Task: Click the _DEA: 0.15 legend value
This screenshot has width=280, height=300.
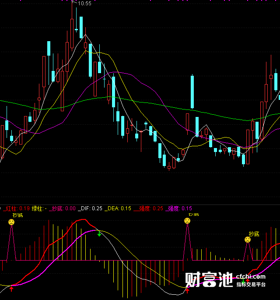Action: 118,208
